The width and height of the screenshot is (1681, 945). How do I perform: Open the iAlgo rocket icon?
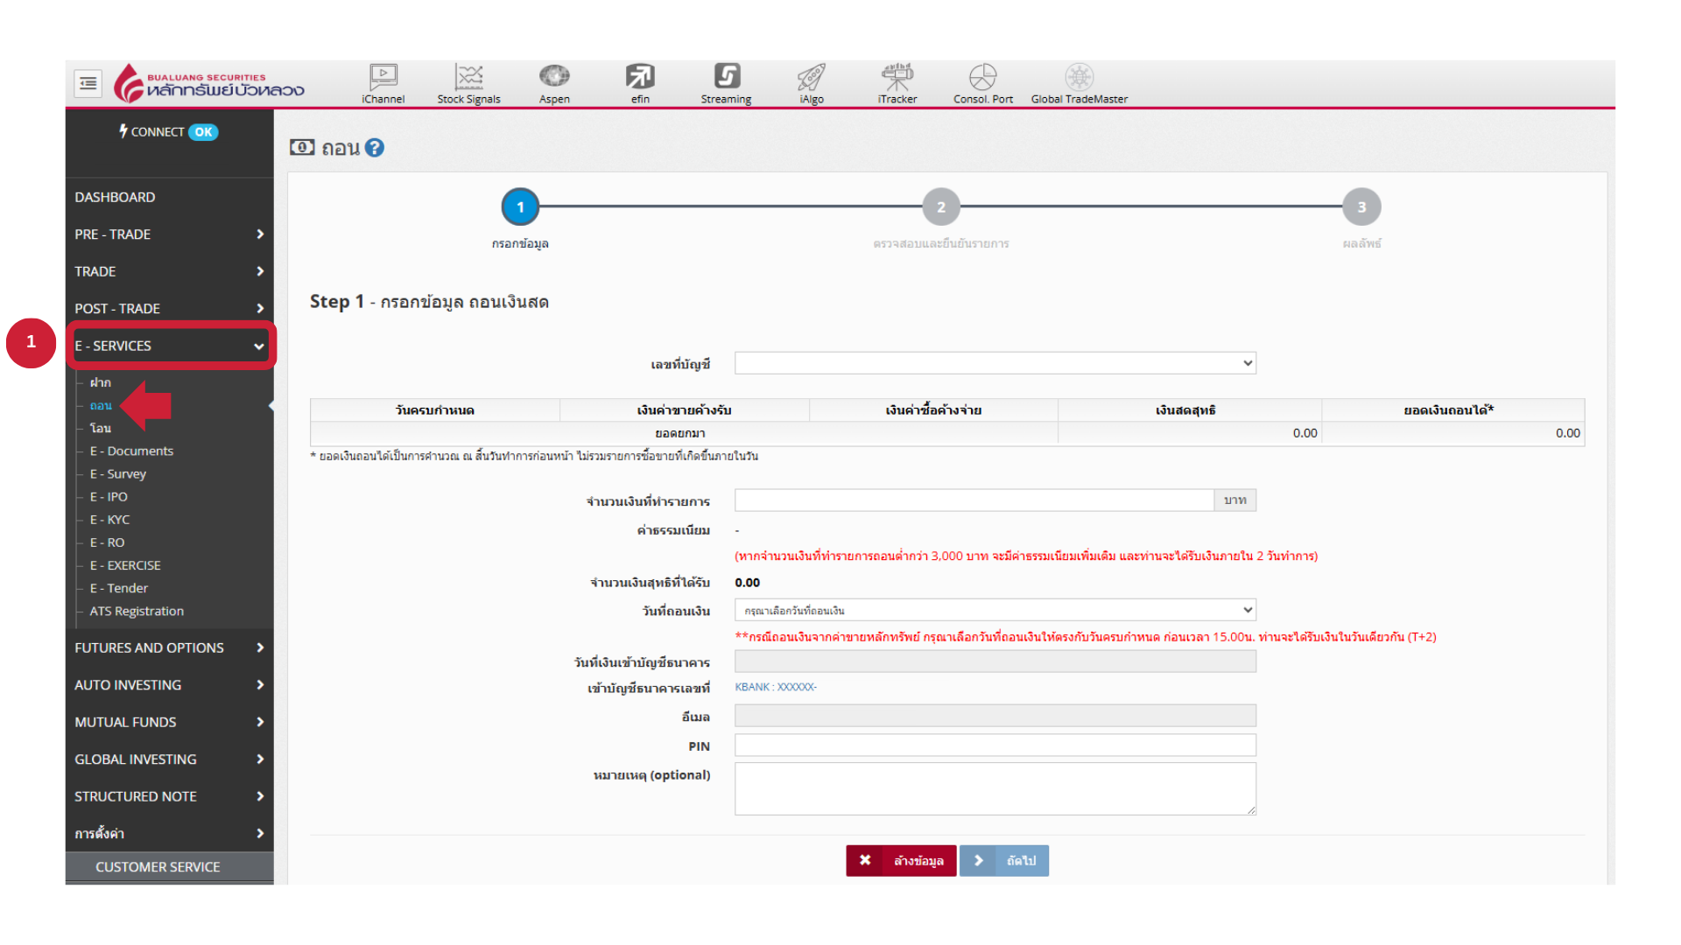[812, 77]
